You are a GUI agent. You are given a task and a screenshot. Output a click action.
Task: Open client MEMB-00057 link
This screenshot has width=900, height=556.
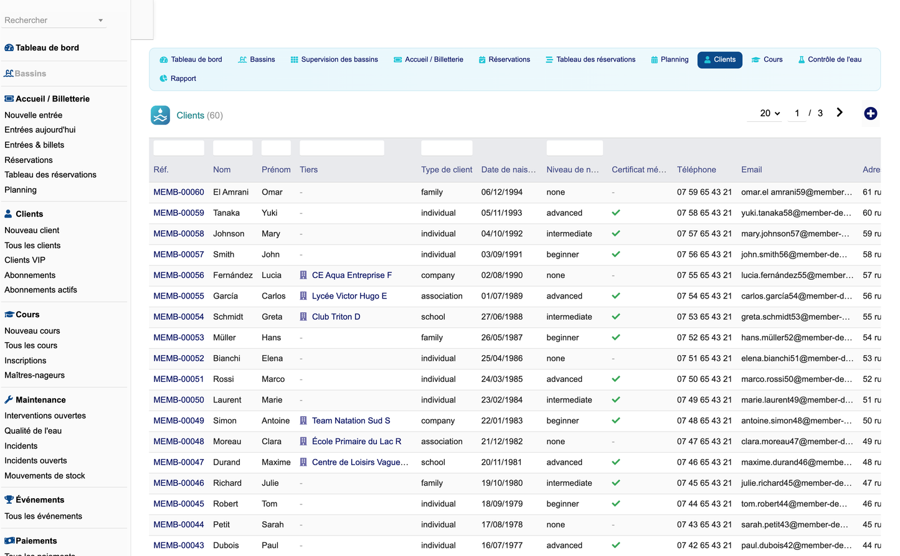[x=179, y=254]
